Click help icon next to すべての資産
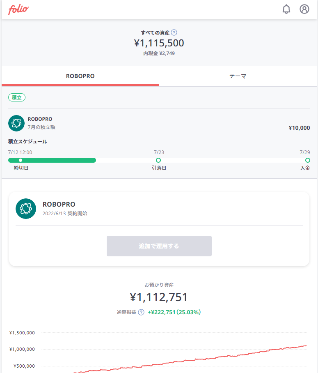The image size is (318, 373). (x=174, y=32)
